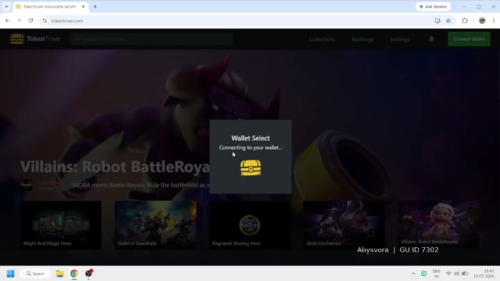Expand the system tray hidden icons chevron
Image resolution: width=500 pixels, height=281 pixels.
coord(413,273)
